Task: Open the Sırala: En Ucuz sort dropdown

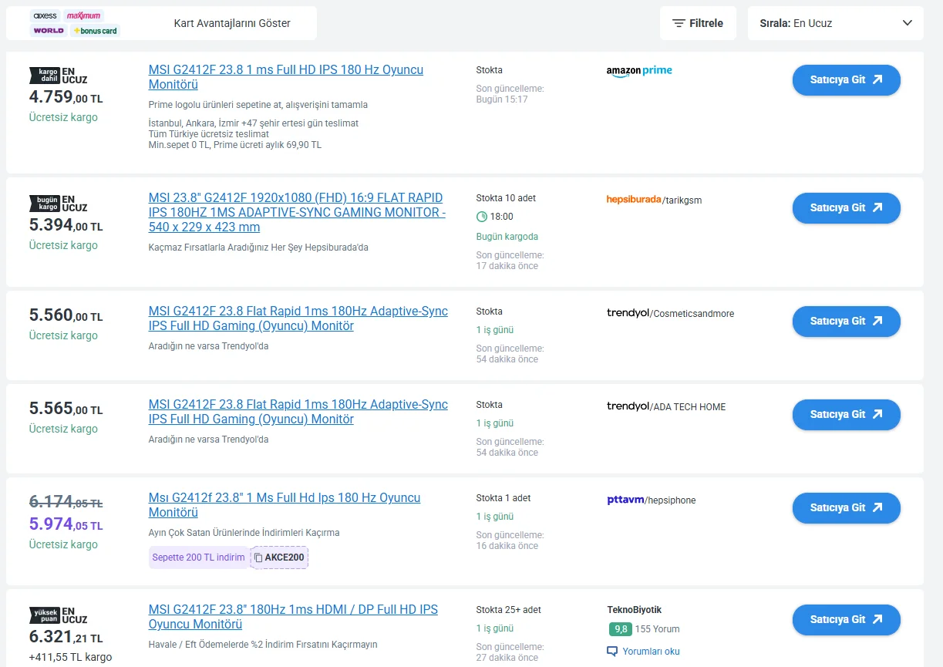Action: point(836,23)
